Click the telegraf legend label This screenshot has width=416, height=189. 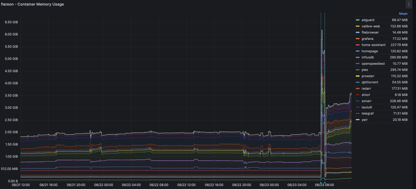point(367,113)
